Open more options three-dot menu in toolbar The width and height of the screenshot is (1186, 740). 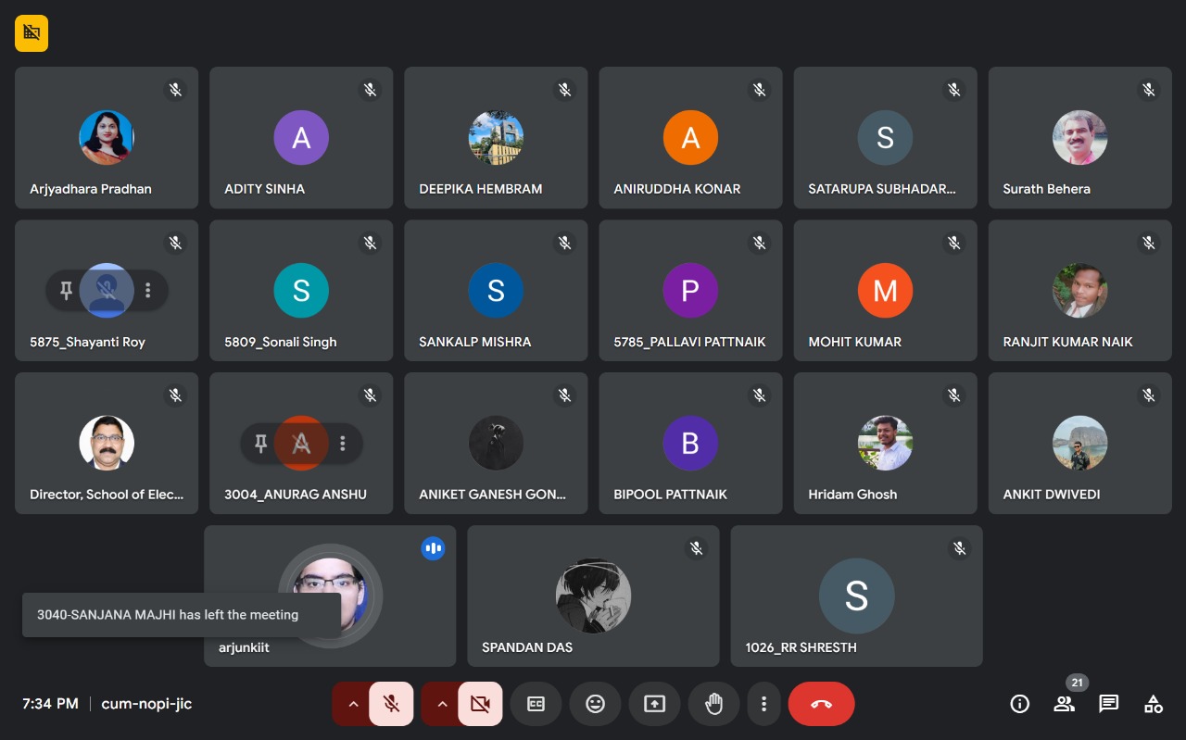763,704
